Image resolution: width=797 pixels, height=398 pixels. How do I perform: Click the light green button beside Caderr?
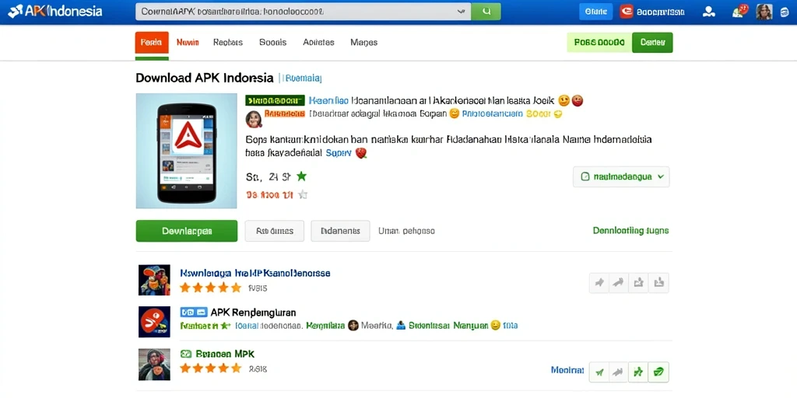(599, 43)
